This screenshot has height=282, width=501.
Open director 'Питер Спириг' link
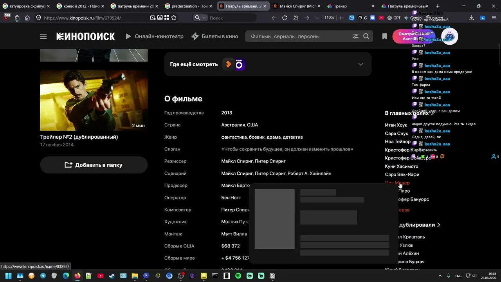pos(270,161)
